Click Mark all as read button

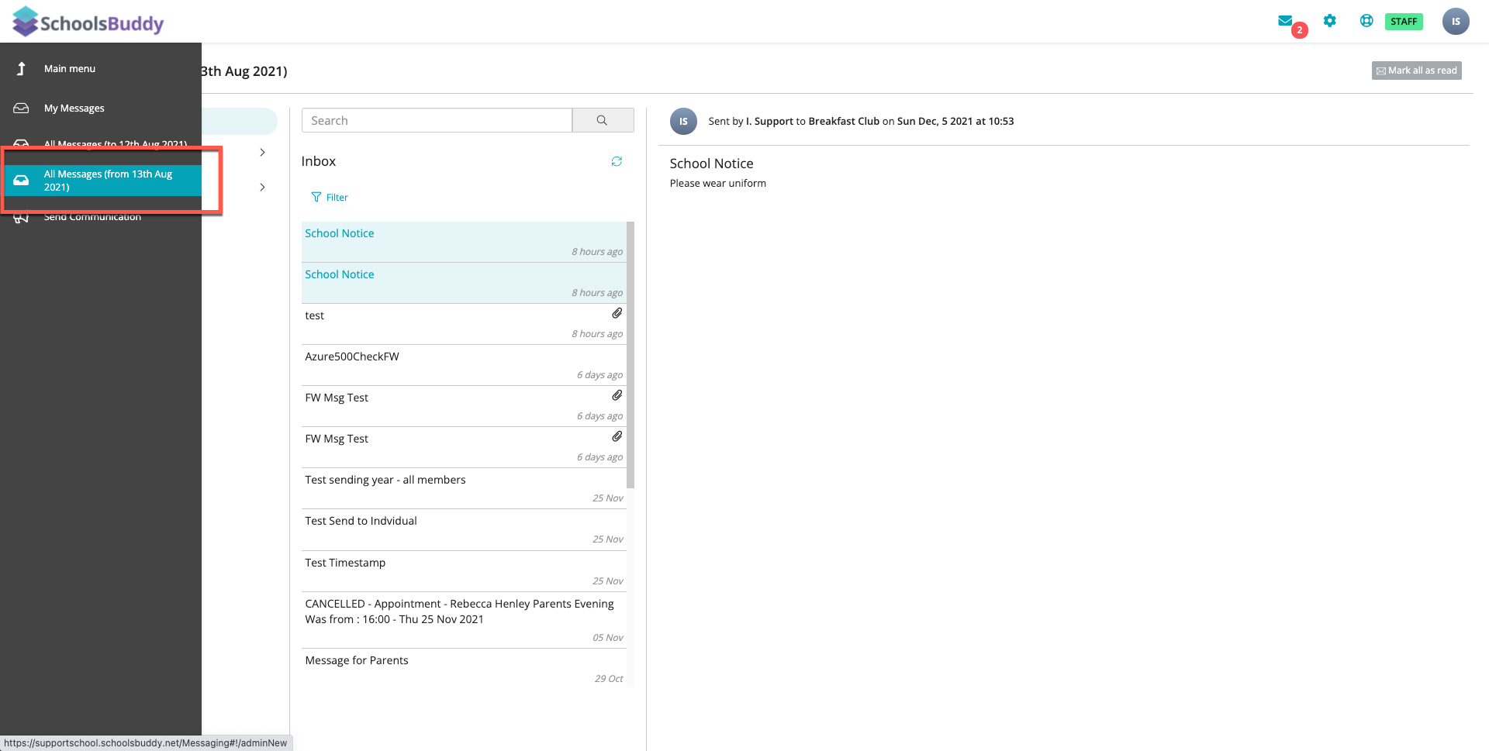pos(1416,71)
